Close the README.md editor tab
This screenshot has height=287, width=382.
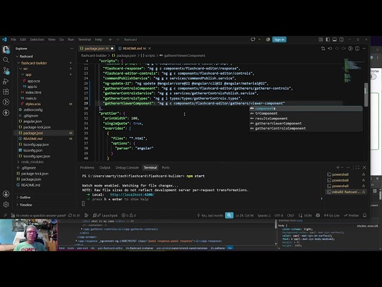tap(150, 48)
